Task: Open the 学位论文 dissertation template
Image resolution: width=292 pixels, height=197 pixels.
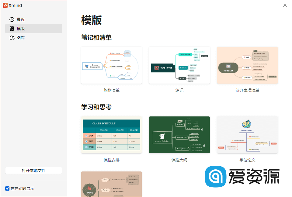Action: click(x=247, y=135)
